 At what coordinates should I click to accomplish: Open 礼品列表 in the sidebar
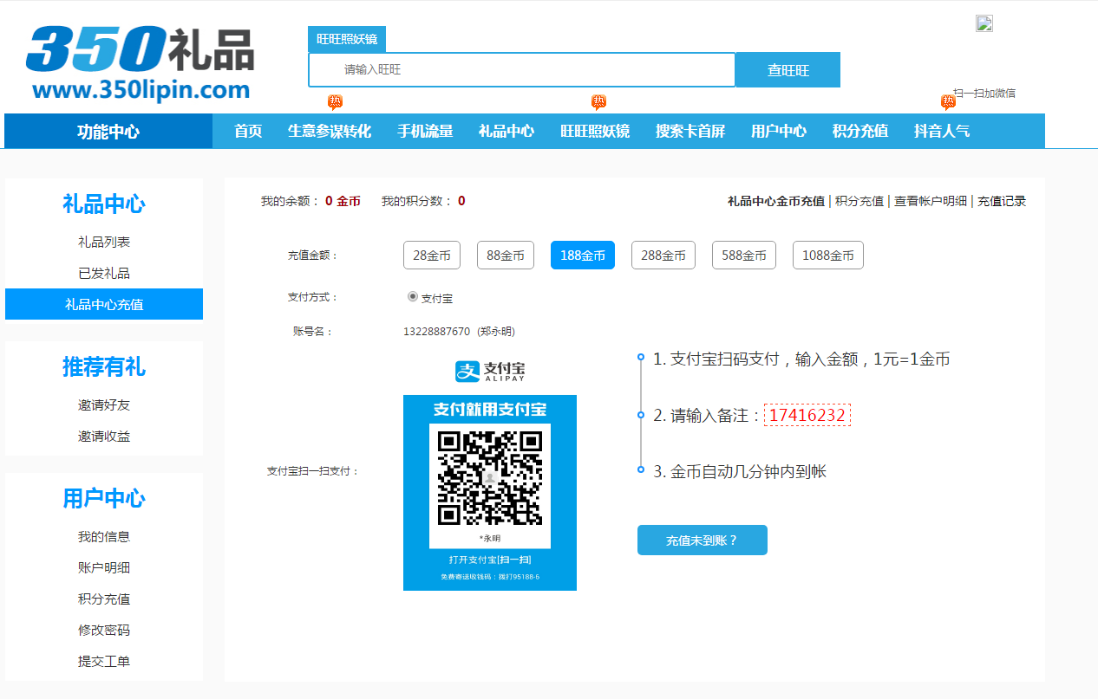[x=104, y=242]
